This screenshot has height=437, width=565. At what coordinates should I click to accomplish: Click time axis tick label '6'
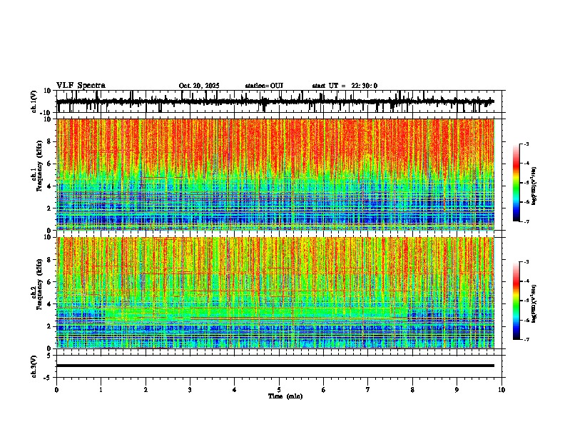[x=324, y=390]
